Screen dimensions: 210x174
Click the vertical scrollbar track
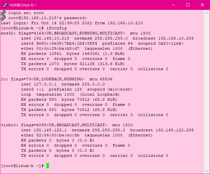pos(207,92)
